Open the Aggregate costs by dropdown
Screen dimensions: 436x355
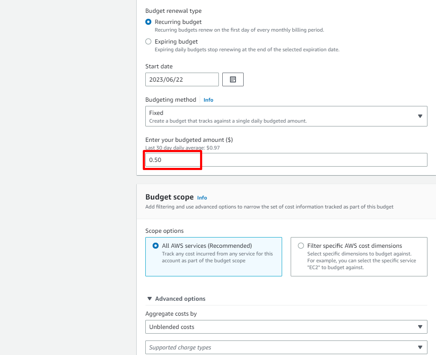coord(282,327)
